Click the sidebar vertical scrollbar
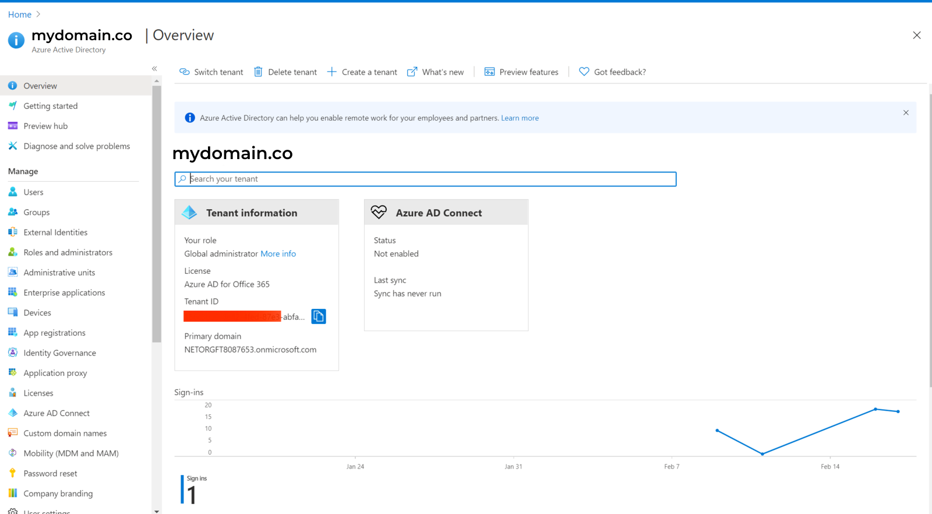The image size is (932, 514). tap(156, 214)
